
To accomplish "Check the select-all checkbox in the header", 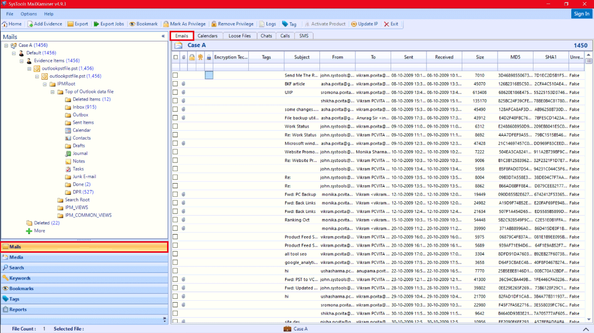I will coord(175,57).
